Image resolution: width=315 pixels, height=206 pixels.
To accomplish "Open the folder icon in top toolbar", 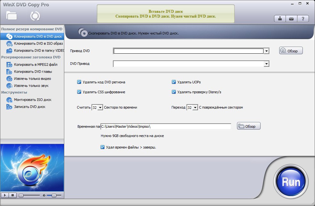I will click(12, 16).
